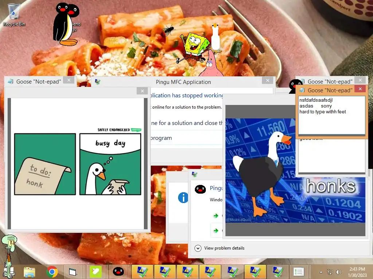Viewport: 373px width, 279px height.
Task: Close the orange-bordered Goose "Not-epad" window
Action: coord(360,89)
